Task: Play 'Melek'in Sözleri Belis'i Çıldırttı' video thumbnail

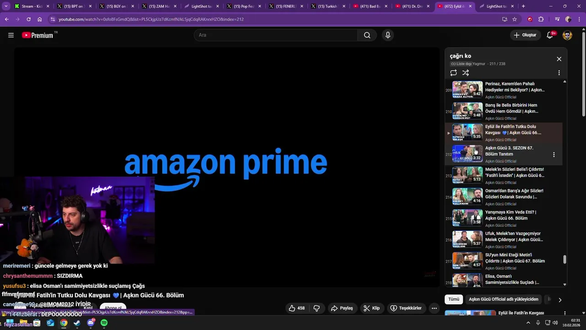Action: pos(467,175)
